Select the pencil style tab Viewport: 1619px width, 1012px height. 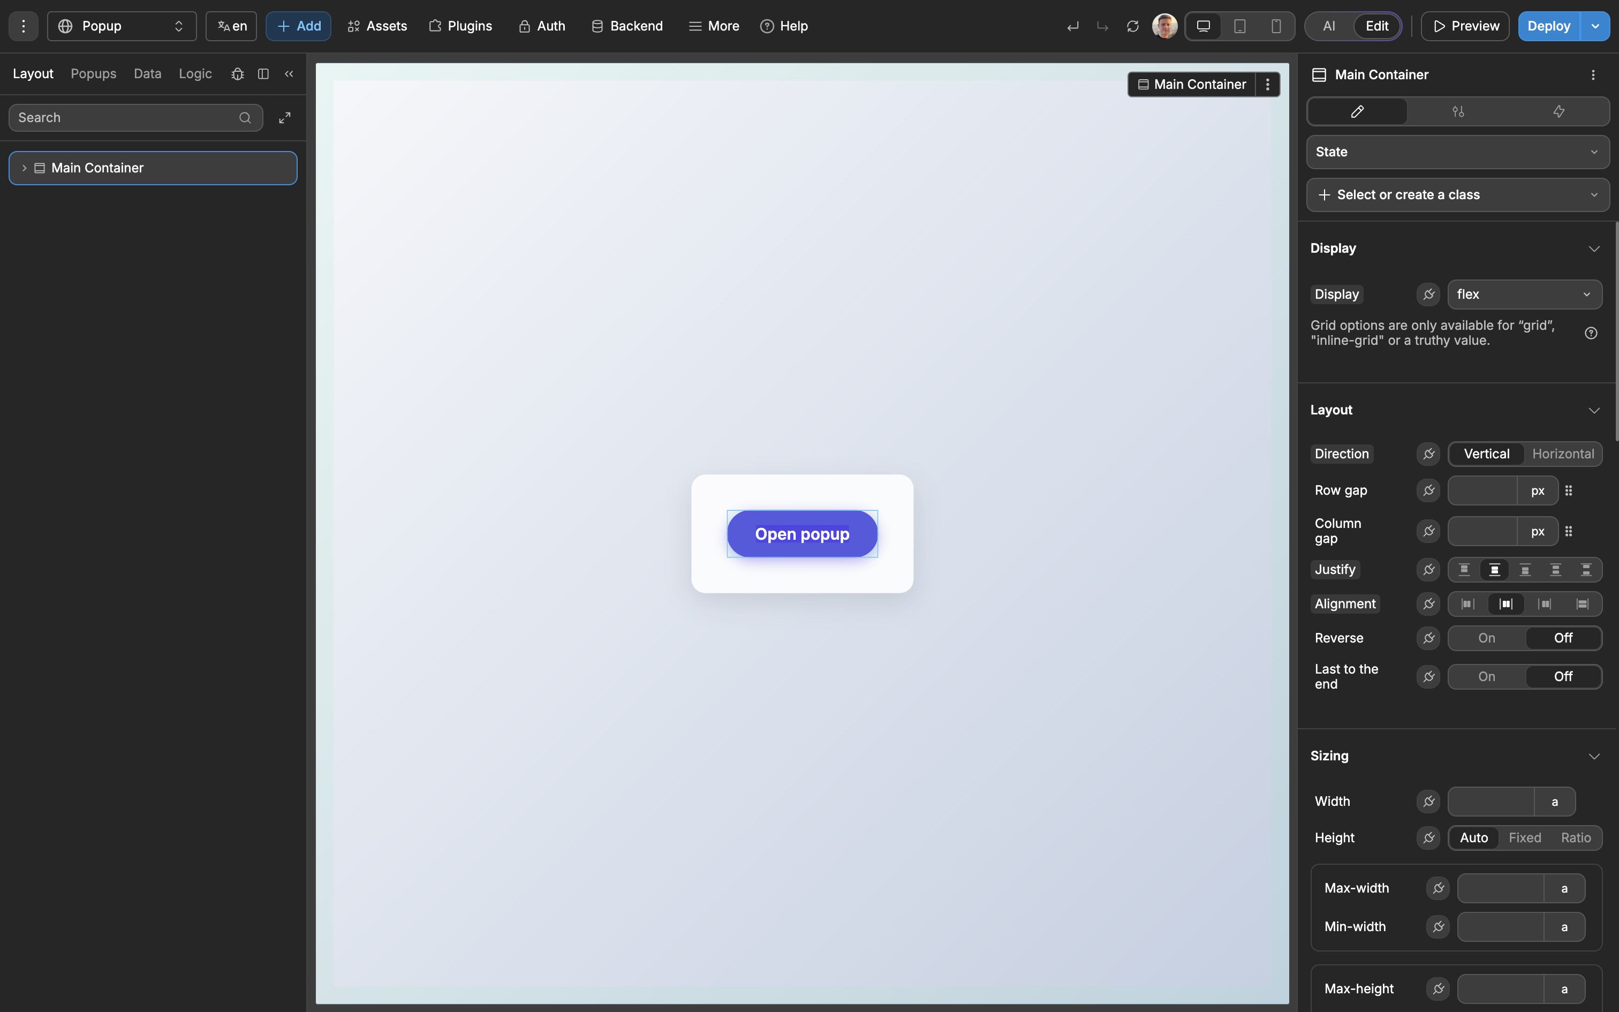coord(1357,111)
